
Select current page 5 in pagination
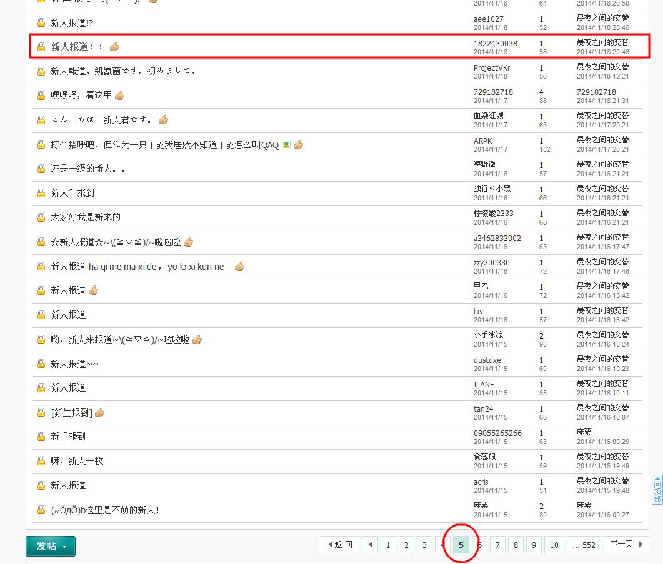461,545
